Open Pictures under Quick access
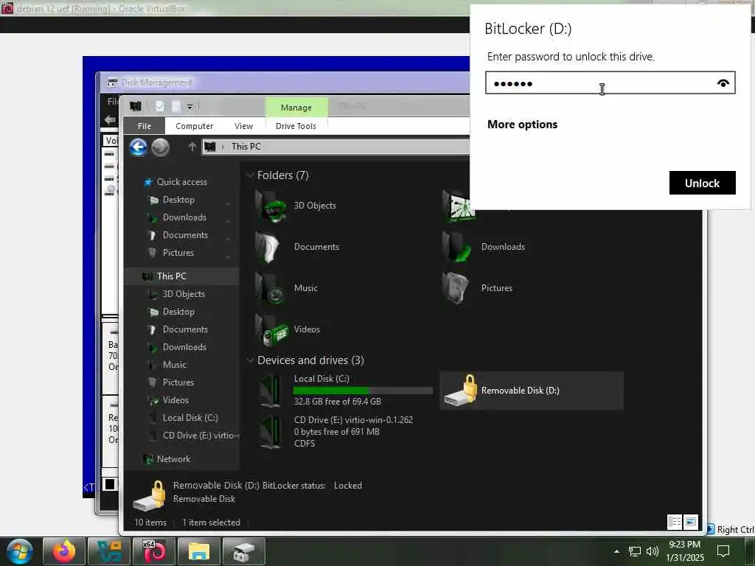 pos(178,253)
